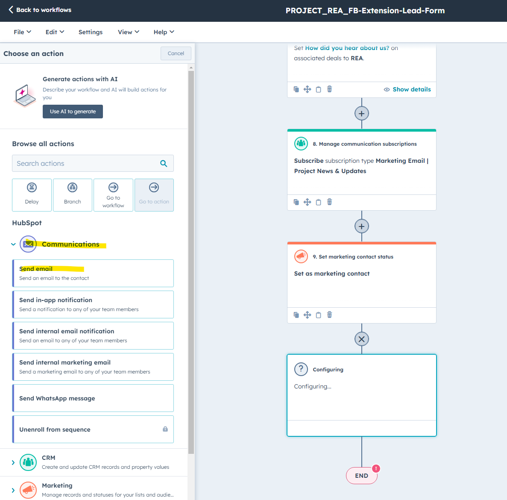Click Use AI to generate button
Screen dimensions: 507x500
73,112
